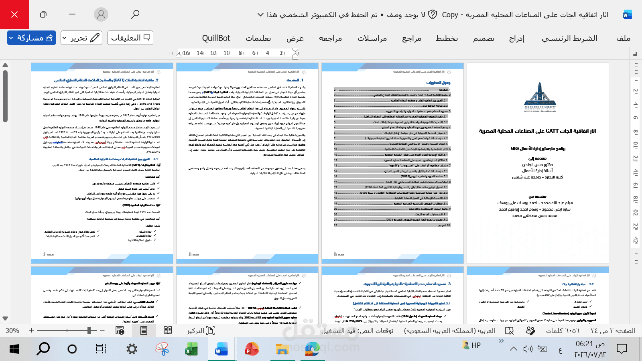
Task: Open the notifications action center icon
Action: [x=622, y=349]
